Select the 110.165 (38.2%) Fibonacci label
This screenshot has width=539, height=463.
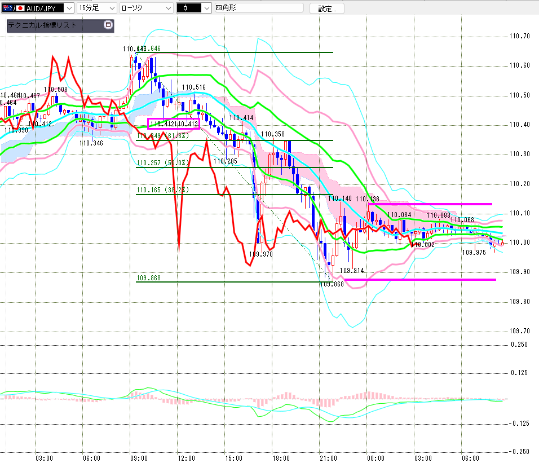coord(163,190)
